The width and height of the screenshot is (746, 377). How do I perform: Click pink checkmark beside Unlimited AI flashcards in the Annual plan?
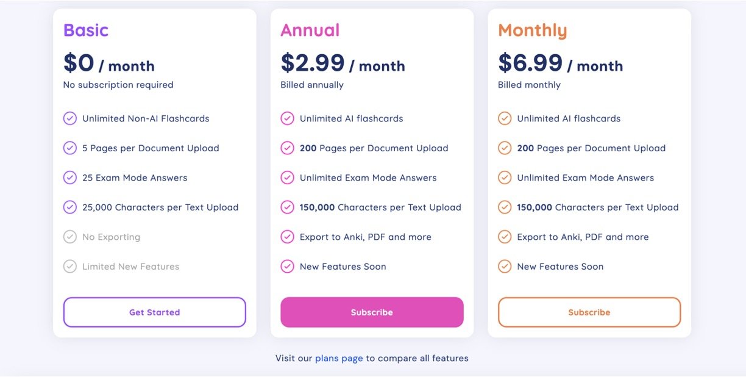tap(287, 118)
